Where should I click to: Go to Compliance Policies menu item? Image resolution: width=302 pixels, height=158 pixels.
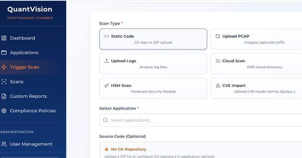tap(33, 110)
